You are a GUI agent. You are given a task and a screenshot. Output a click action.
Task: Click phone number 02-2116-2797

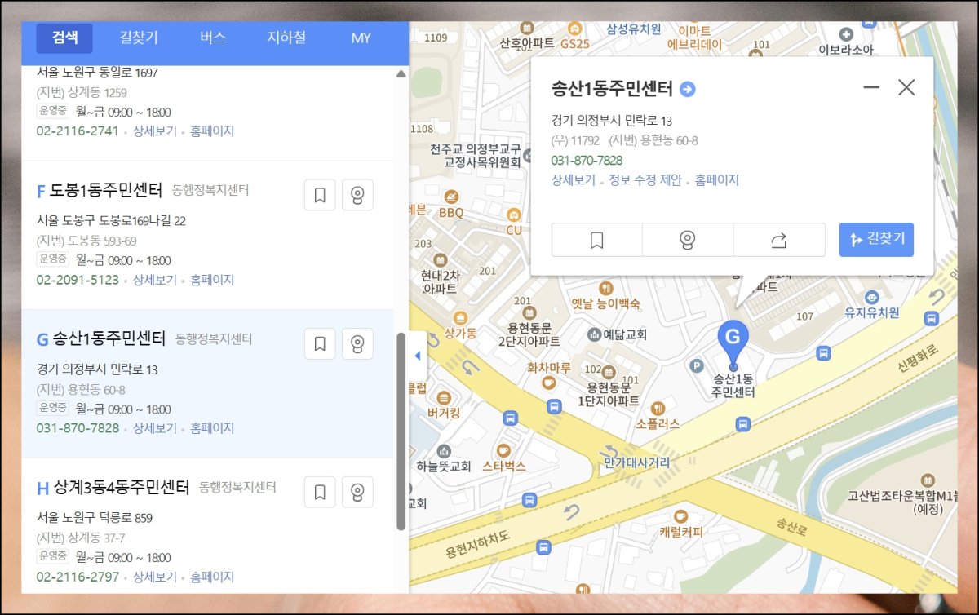[x=78, y=577]
